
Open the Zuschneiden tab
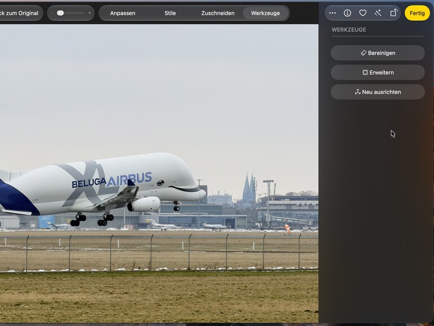218,13
